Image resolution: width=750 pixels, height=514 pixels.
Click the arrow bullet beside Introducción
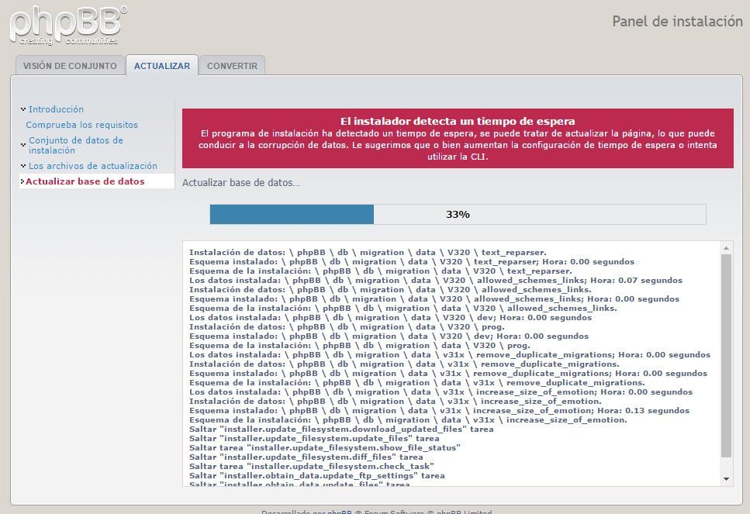pyautogui.click(x=22, y=109)
